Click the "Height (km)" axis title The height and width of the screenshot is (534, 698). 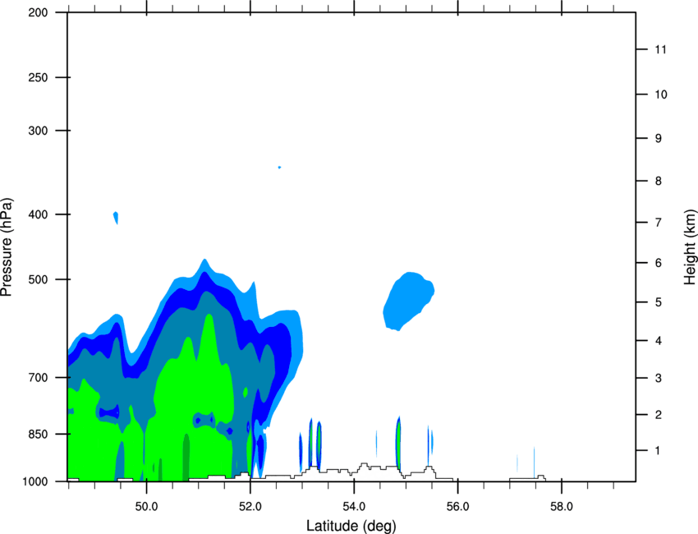(x=690, y=247)
